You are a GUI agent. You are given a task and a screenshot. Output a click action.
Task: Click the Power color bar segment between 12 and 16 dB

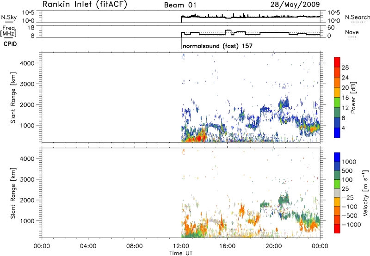337,103
